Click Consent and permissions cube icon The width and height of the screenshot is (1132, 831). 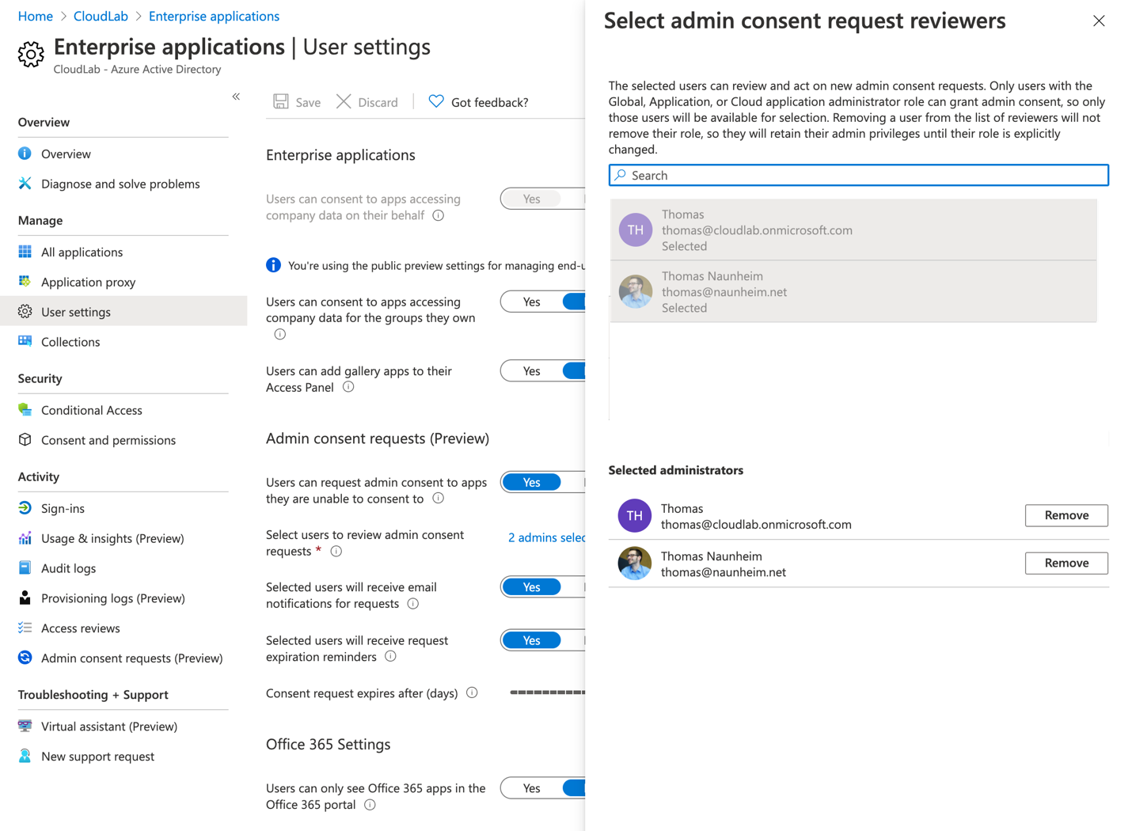[x=25, y=440]
